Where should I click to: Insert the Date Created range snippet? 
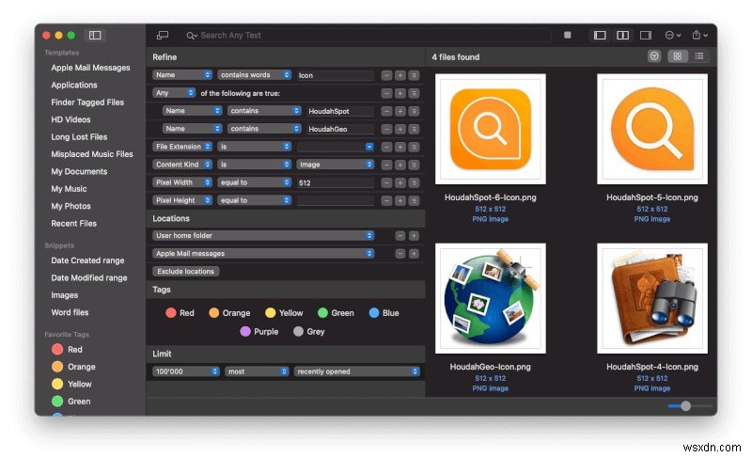click(87, 260)
